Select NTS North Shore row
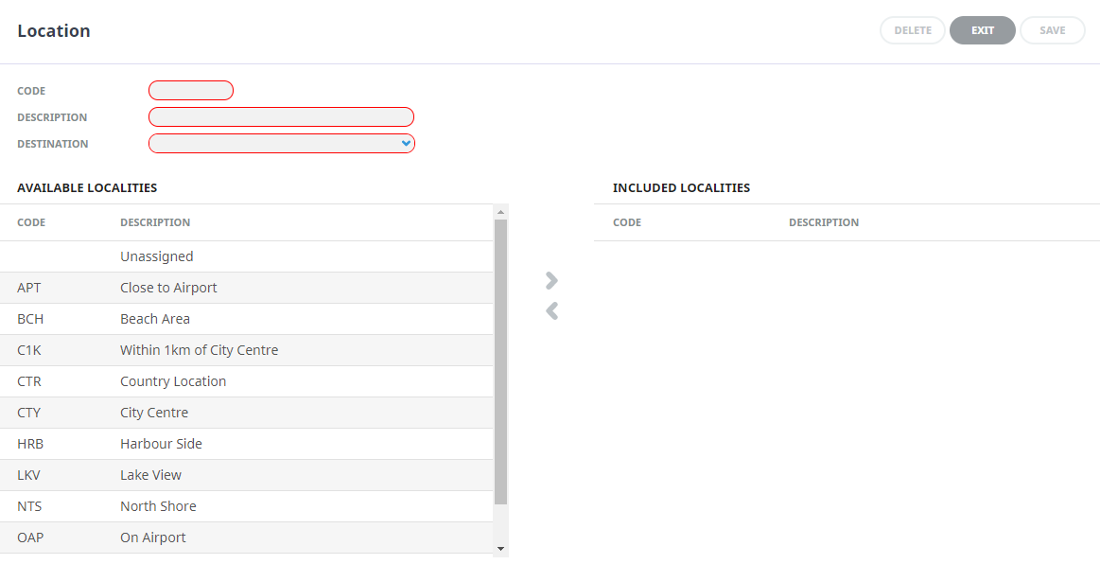1100x564 pixels. pos(246,506)
